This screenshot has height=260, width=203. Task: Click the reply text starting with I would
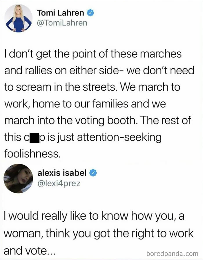[x=17, y=216]
